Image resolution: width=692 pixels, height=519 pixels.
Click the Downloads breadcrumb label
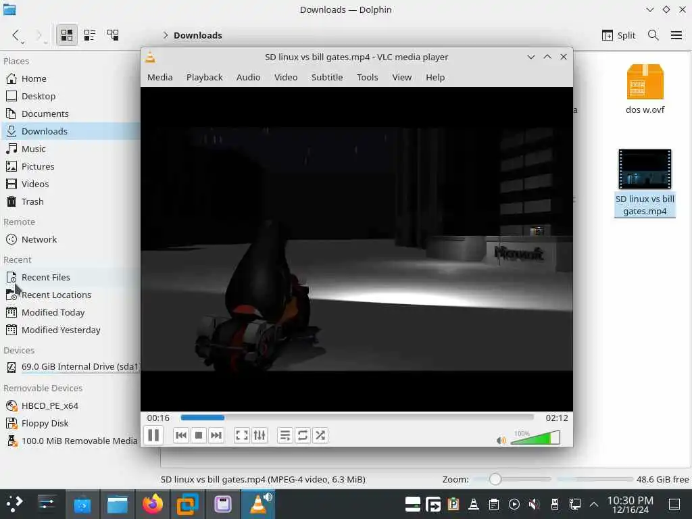coord(198,35)
